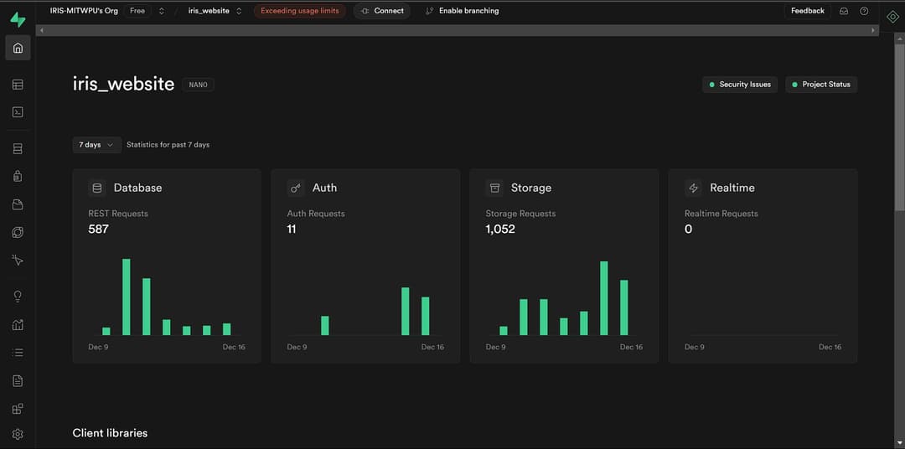905x449 pixels.
Task: Open the Database card title
Action: [x=138, y=188]
